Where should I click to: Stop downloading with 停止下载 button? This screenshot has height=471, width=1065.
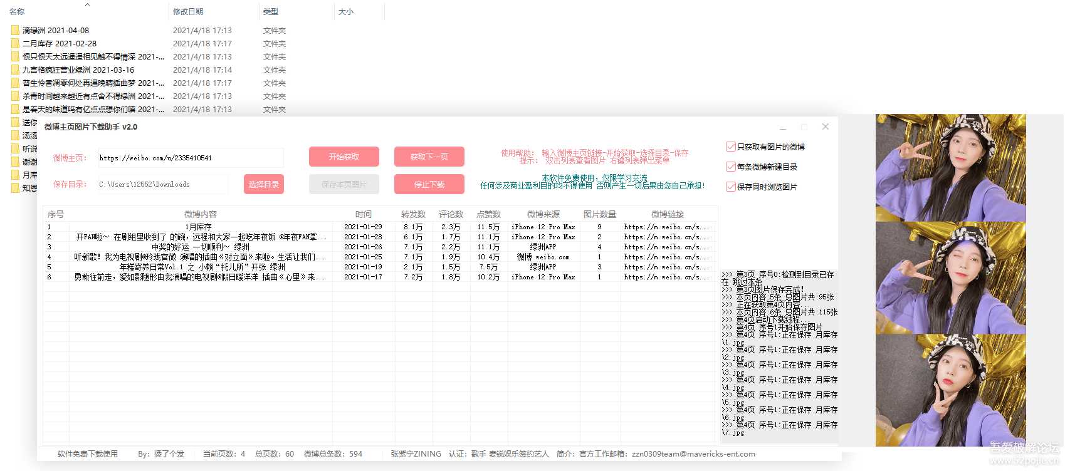429,184
